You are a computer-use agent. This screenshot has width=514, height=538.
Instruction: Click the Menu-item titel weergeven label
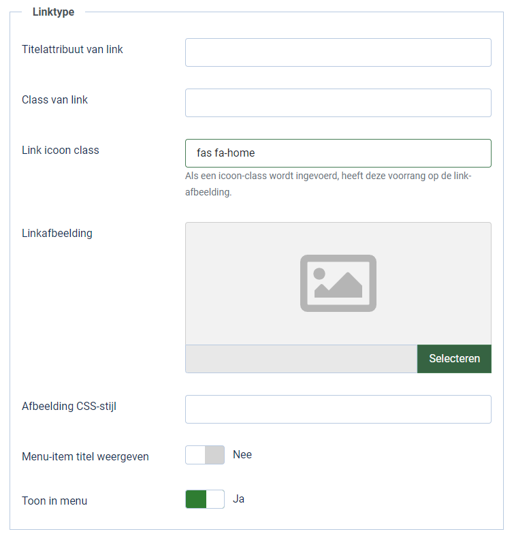[x=85, y=456]
